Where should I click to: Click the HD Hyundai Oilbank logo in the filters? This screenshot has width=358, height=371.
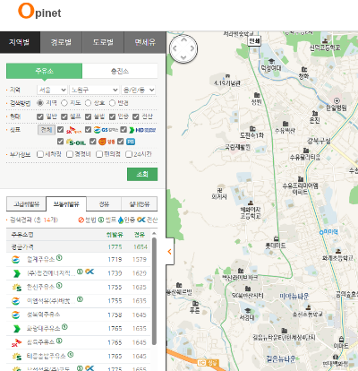(142, 130)
